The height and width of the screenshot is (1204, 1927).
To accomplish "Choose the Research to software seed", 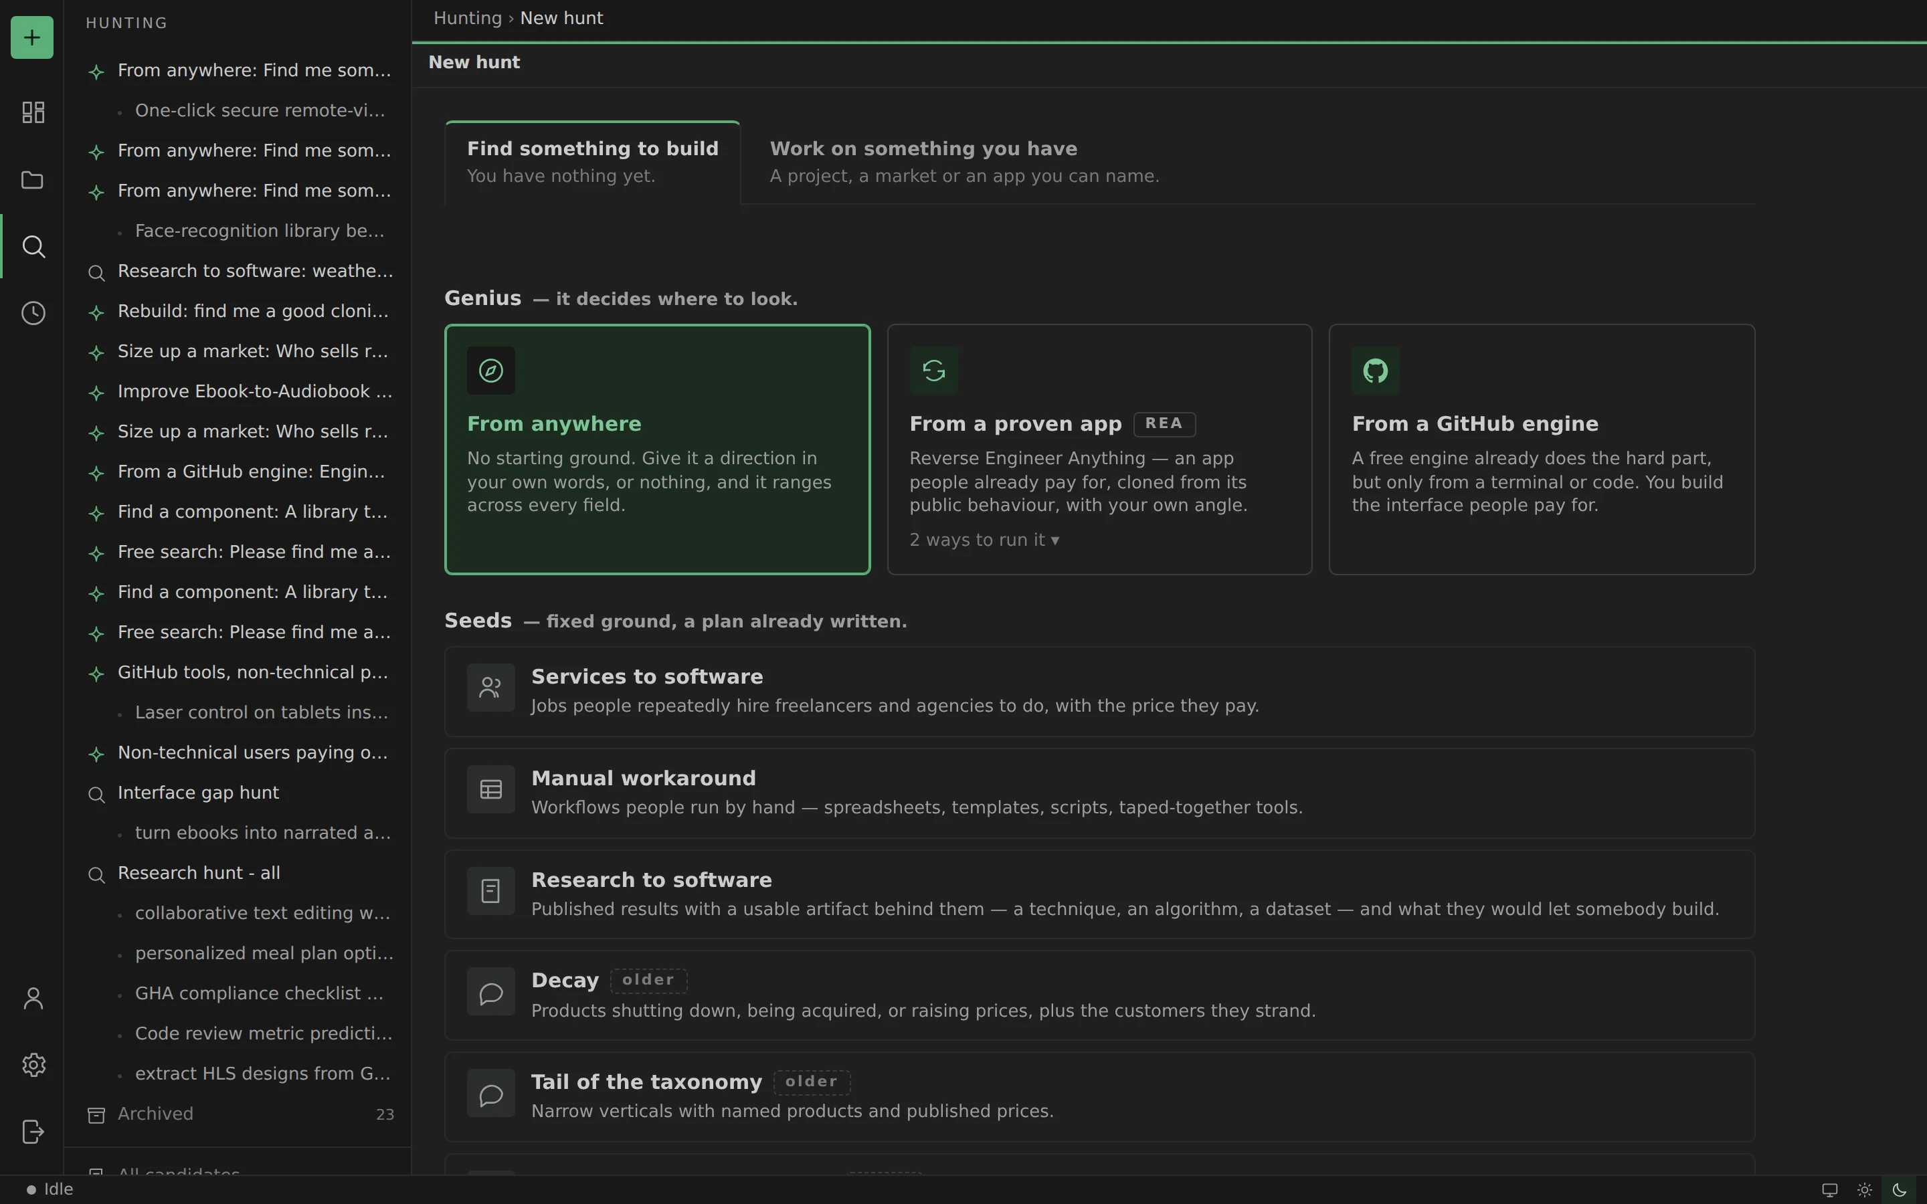I will (x=1099, y=894).
